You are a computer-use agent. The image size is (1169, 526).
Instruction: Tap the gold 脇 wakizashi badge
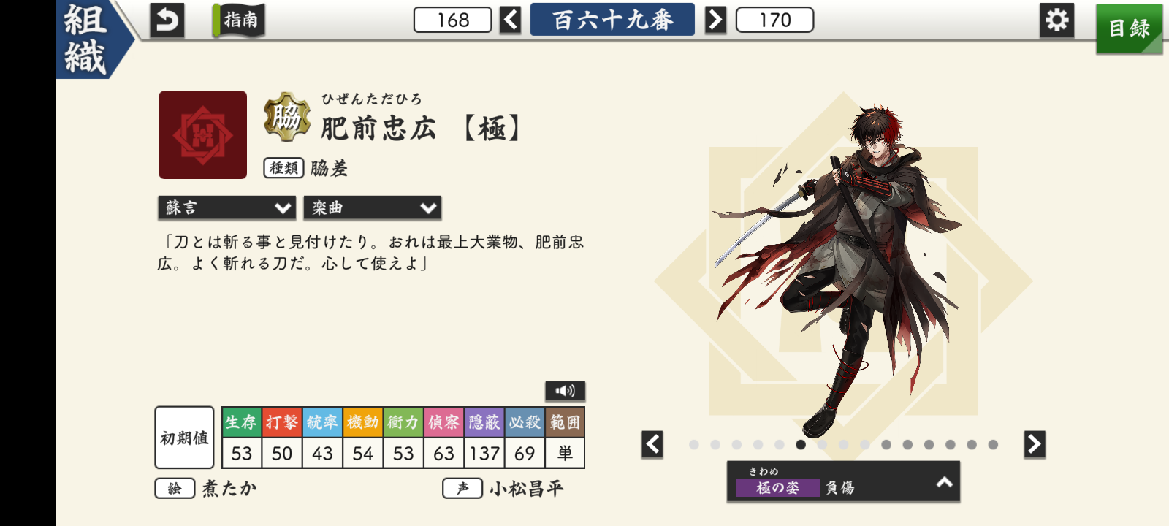click(x=286, y=116)
